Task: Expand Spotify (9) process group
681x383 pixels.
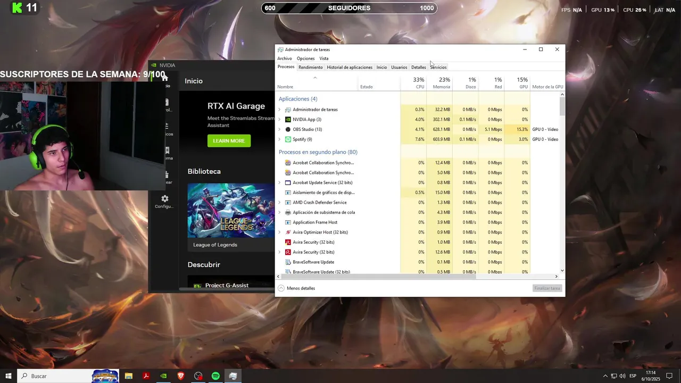Action: pyautogui.click(x=279, y=139)
